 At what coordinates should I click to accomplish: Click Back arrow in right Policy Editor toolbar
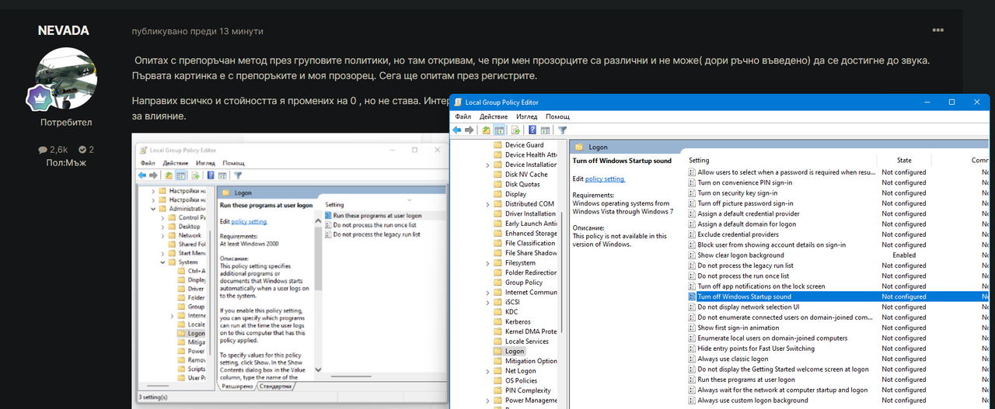(457, 130)
